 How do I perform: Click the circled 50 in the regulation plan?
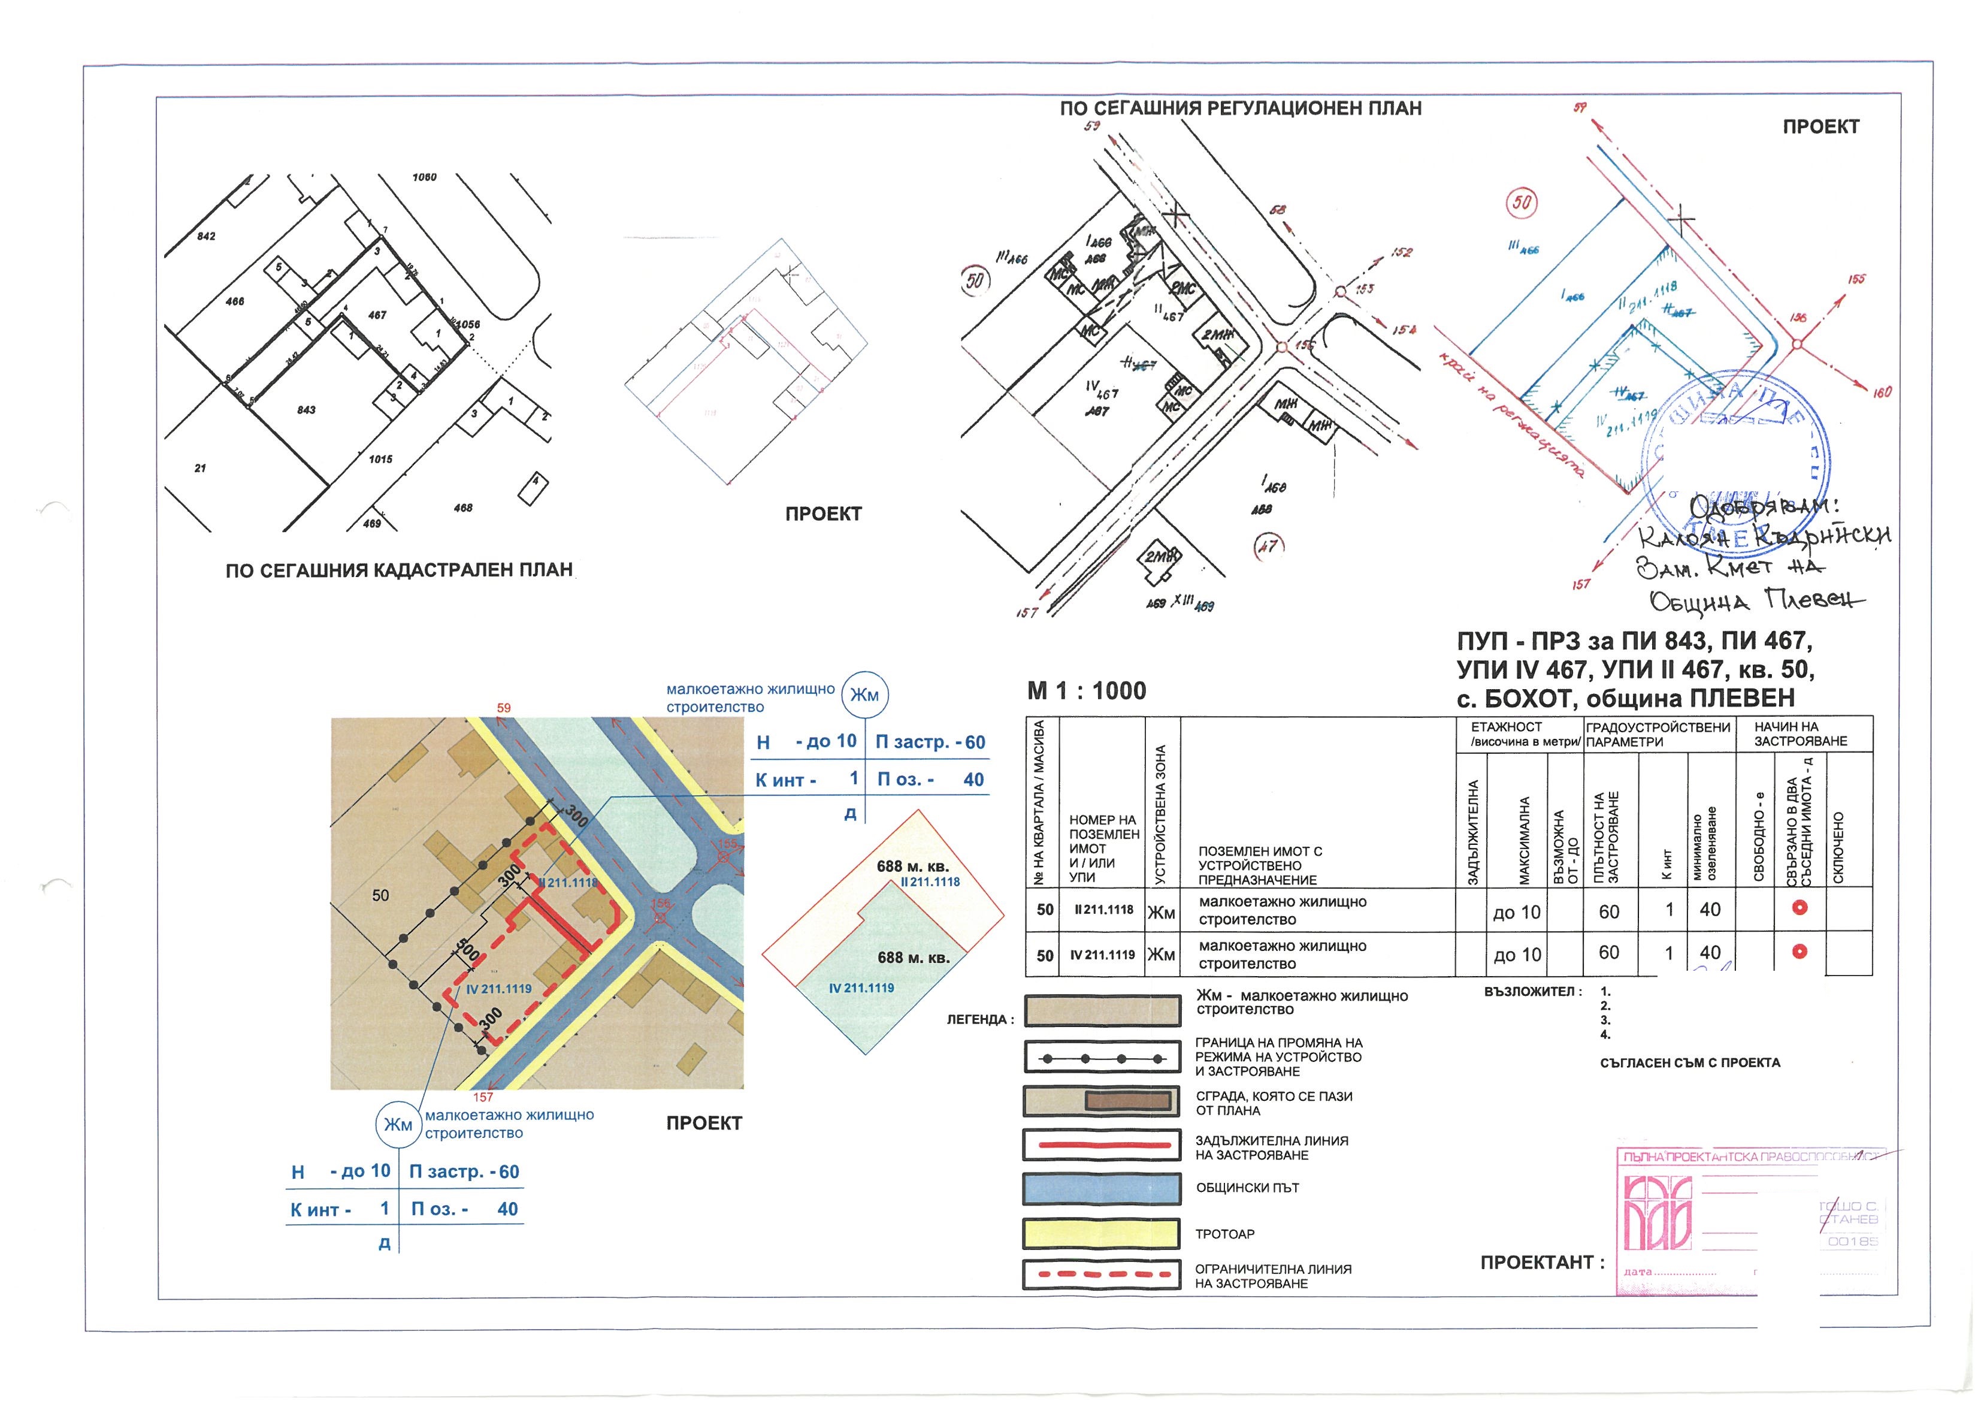(x=975, y=280)
